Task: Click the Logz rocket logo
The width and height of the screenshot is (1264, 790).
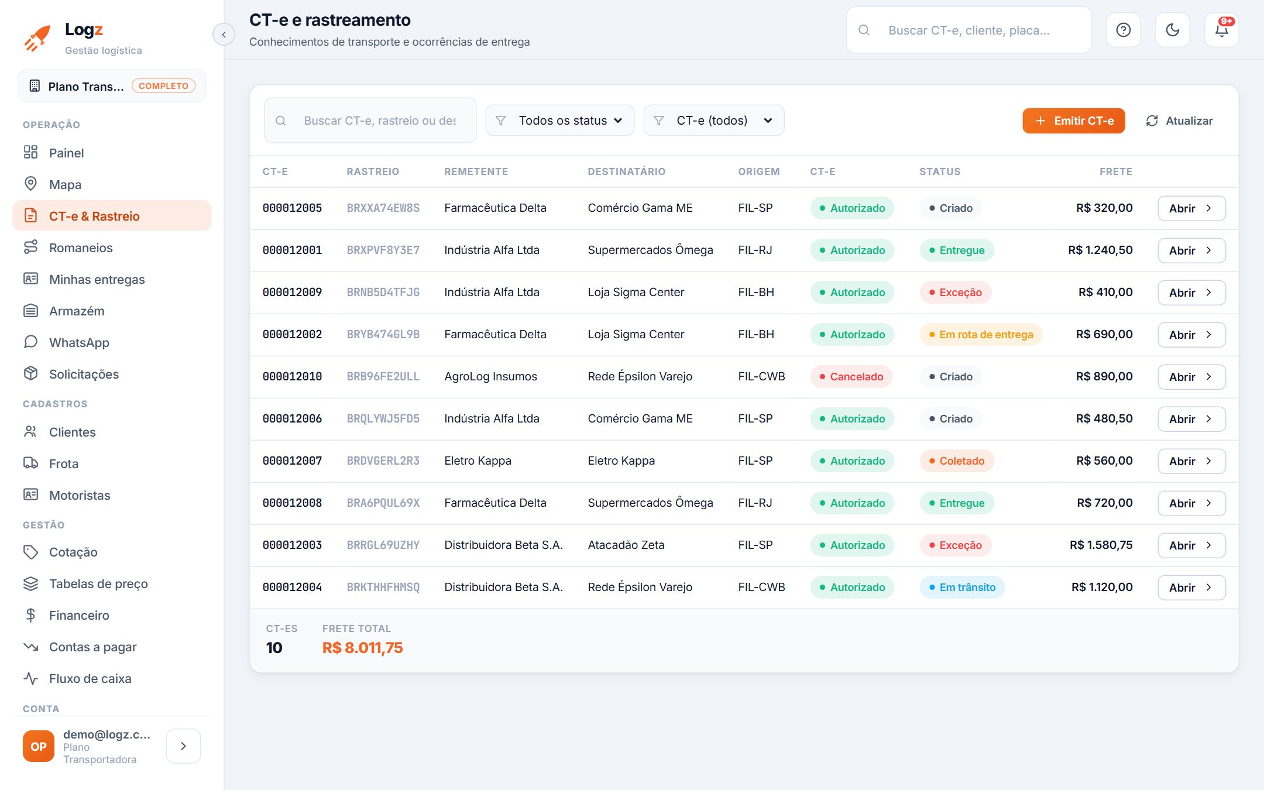Action: point(37,38)
